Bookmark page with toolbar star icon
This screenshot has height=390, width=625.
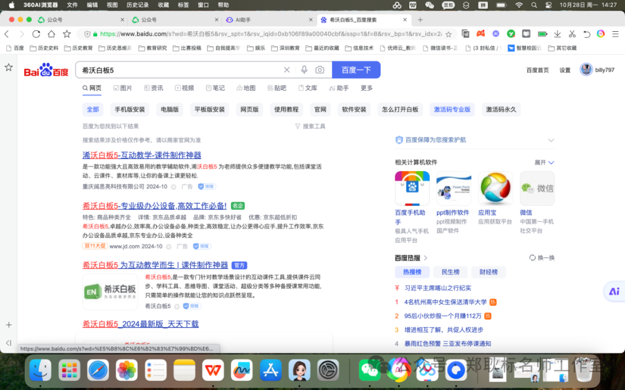coord(67,34)
